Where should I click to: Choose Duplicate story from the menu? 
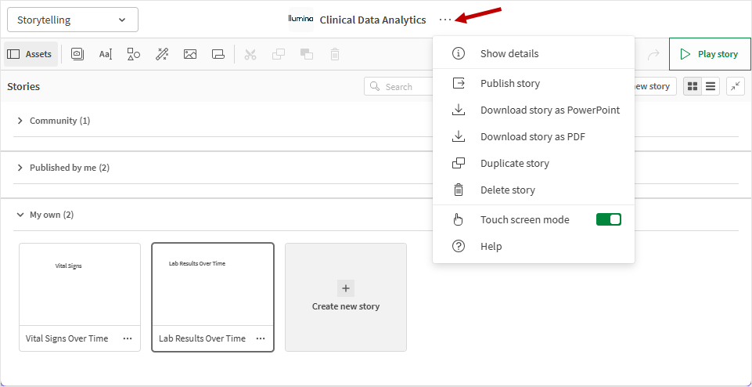[x=534, y=163]
